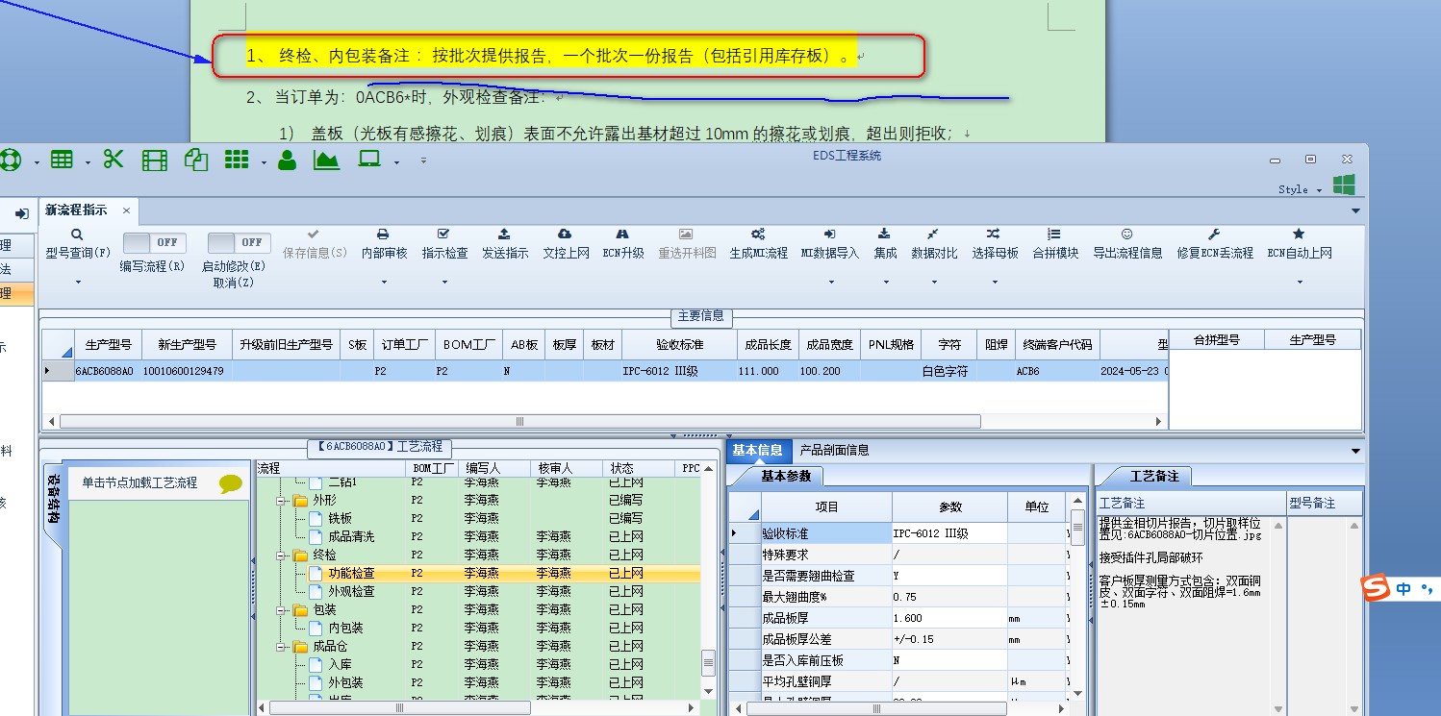Switch to the 基本信息 tab
Image resolution: width=1441 pixels, height=716 pixels.
758,450
